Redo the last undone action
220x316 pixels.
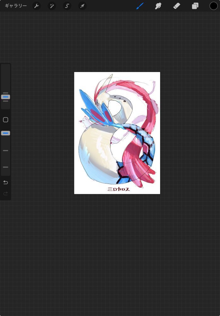pos(6,194)
